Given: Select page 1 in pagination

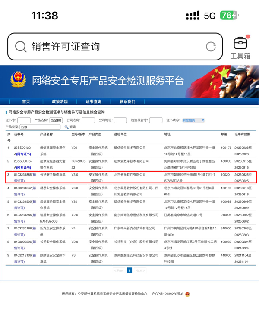Looking at the screenshot, I should (129, 270).
